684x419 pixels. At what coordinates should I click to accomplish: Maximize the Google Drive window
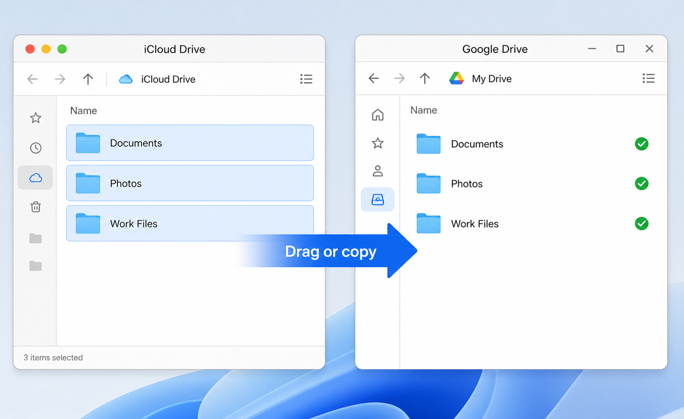point(620,49)
